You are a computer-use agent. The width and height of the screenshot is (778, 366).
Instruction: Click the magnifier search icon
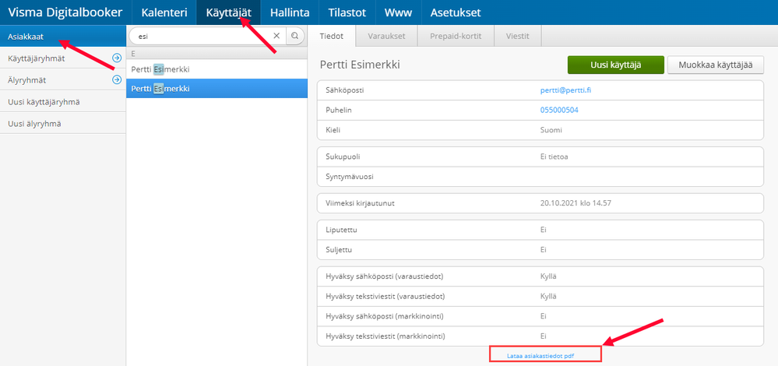[295, 36]
